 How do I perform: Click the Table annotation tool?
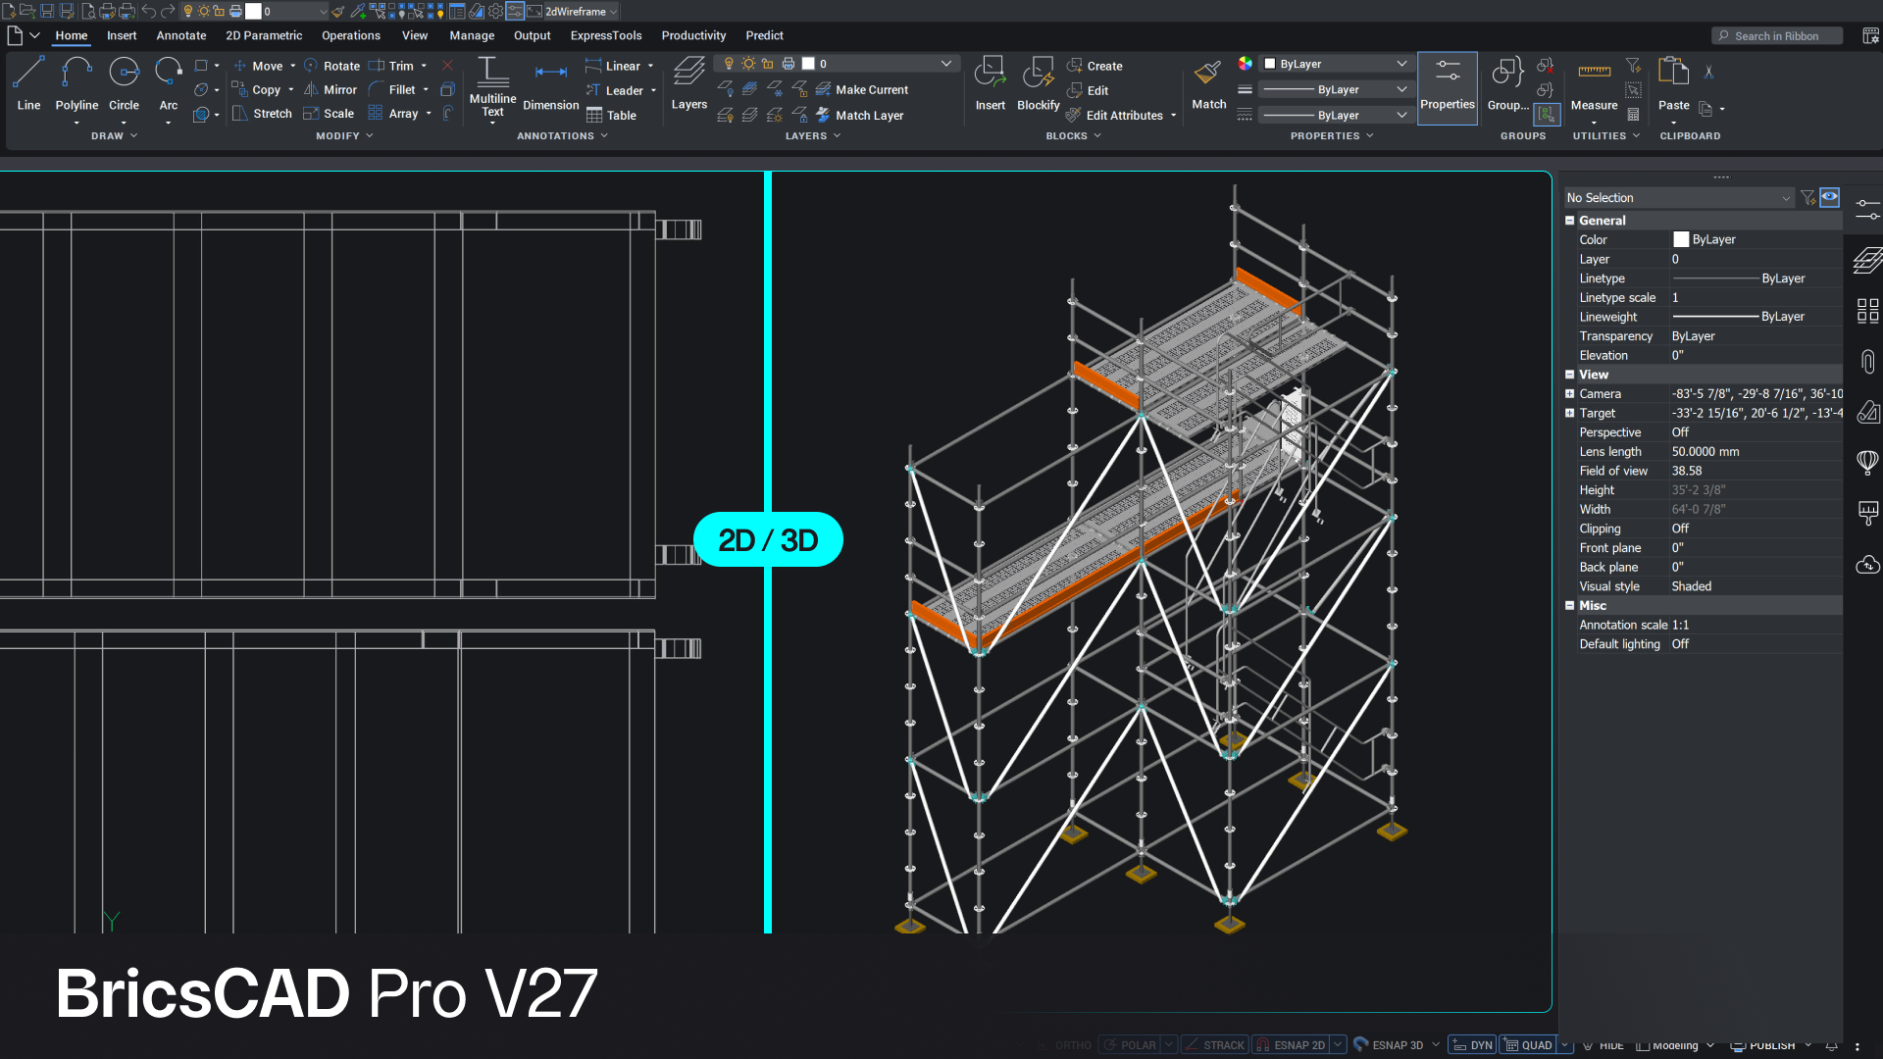coord(611,115)
